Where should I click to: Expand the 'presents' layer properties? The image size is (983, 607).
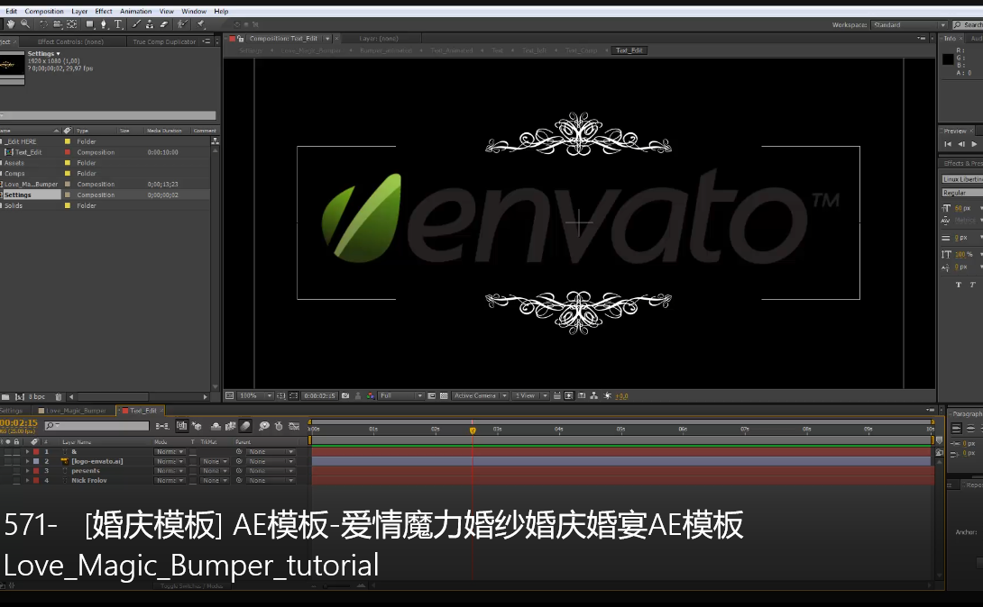pos(27,471)
